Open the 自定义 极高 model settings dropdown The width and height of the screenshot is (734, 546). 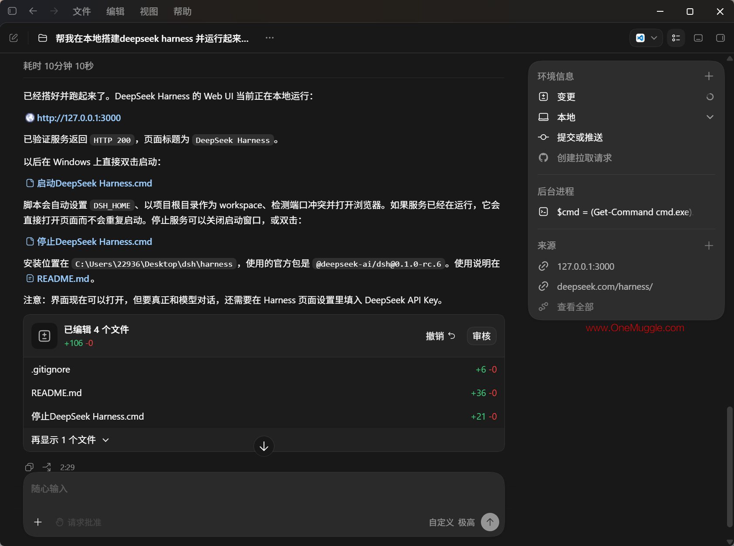452,522
